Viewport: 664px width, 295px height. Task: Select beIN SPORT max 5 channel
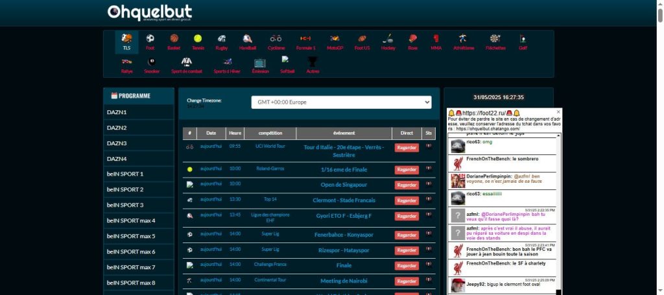139,236
